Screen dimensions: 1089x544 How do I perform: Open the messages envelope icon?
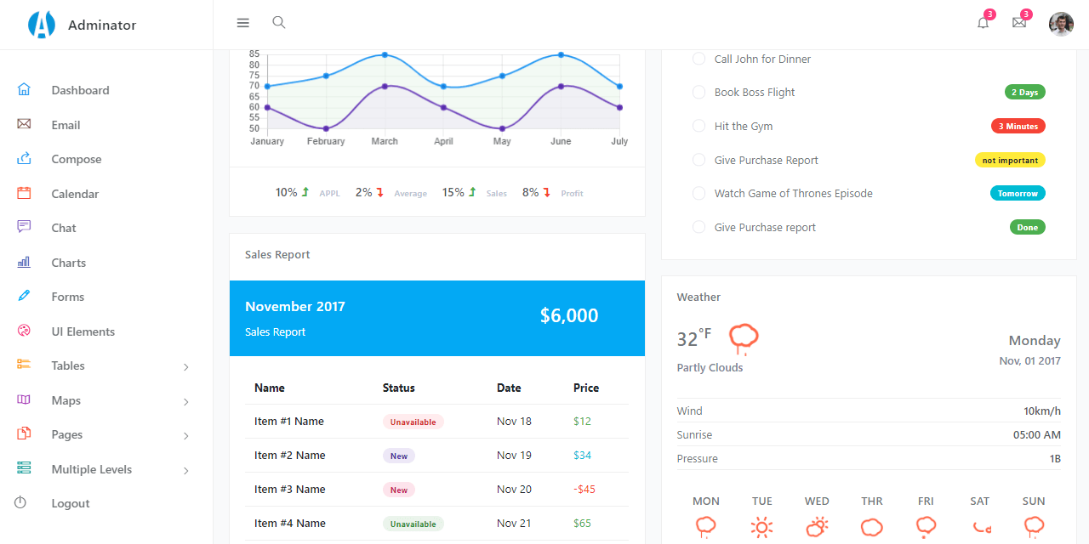pyautogui.click(x=1019, y=23)
